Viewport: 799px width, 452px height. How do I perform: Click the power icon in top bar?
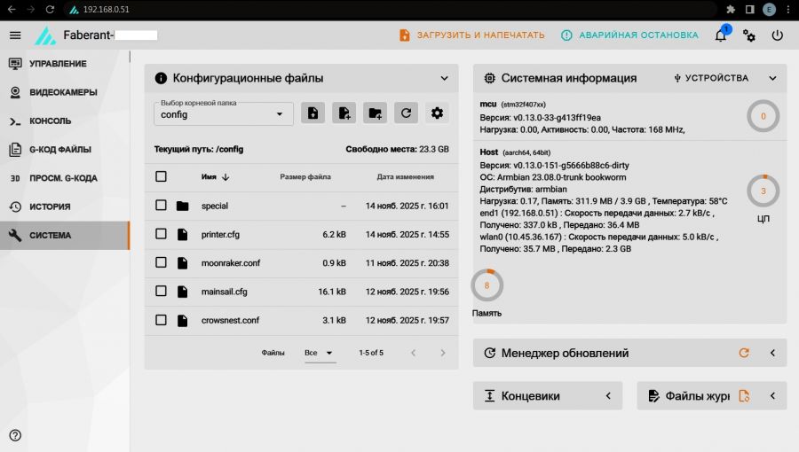tap(778, 35)
